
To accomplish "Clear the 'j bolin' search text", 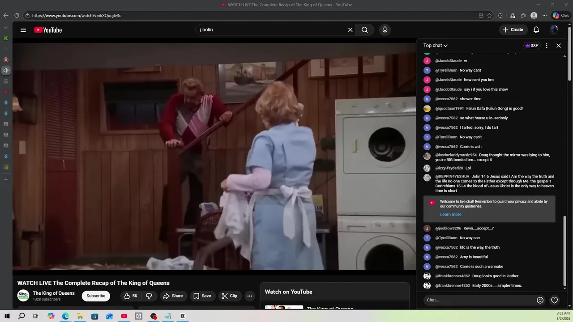I will (x=351, y=30).
